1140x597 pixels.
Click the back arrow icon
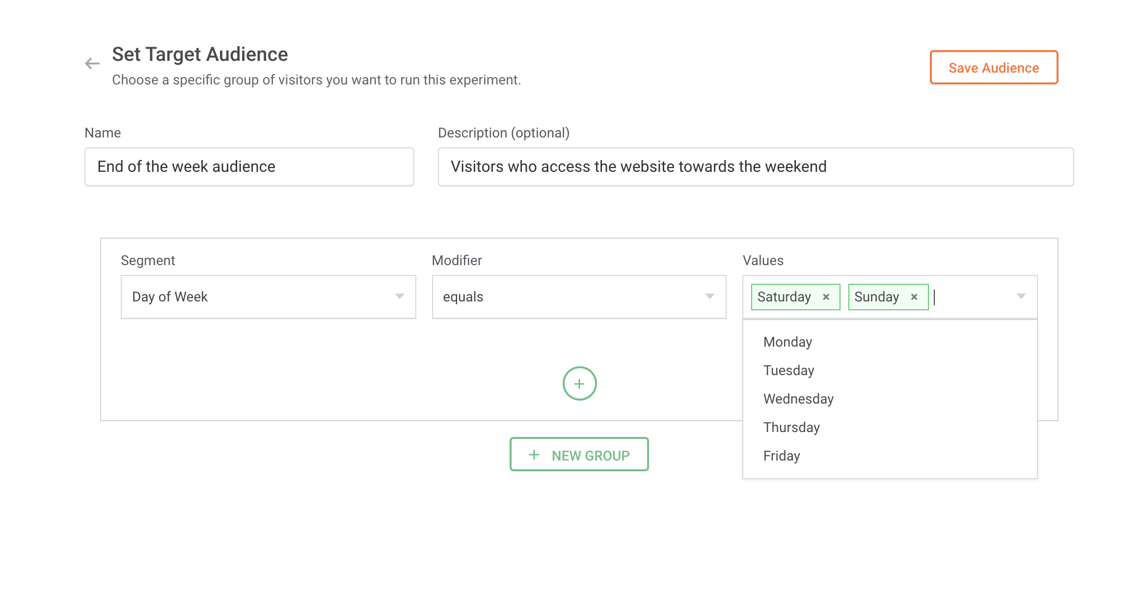(92, 63)
